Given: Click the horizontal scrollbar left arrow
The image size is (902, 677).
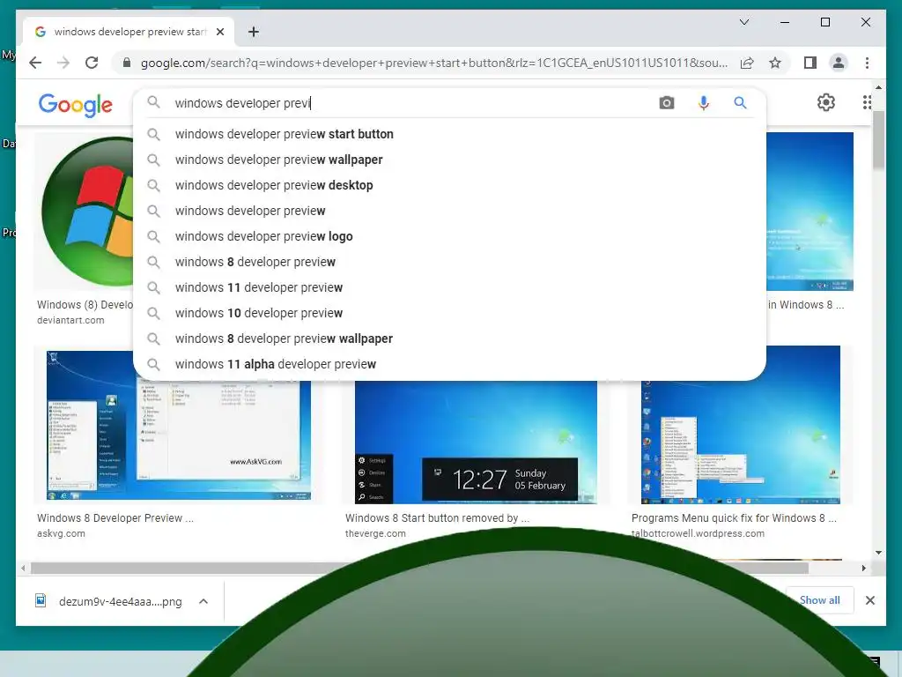Looking at the screenshot, I should pos(22,569).
